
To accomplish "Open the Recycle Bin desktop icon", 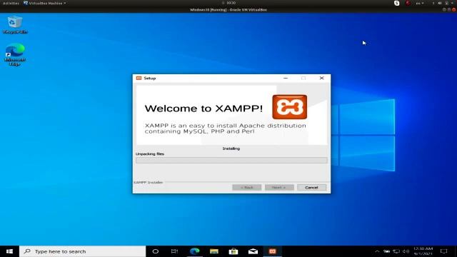I will 14,25.
